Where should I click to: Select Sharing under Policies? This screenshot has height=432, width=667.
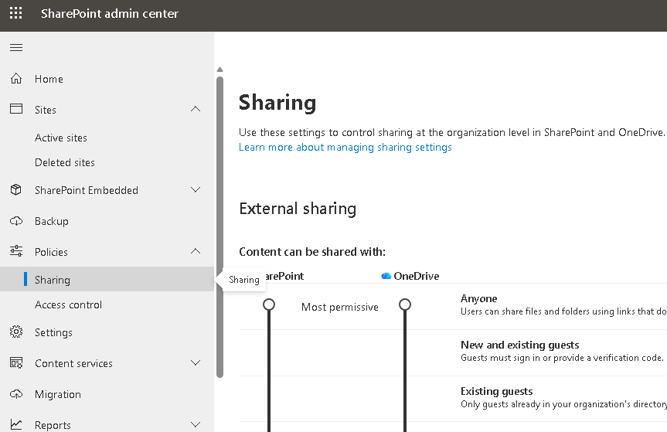[107, 279]
